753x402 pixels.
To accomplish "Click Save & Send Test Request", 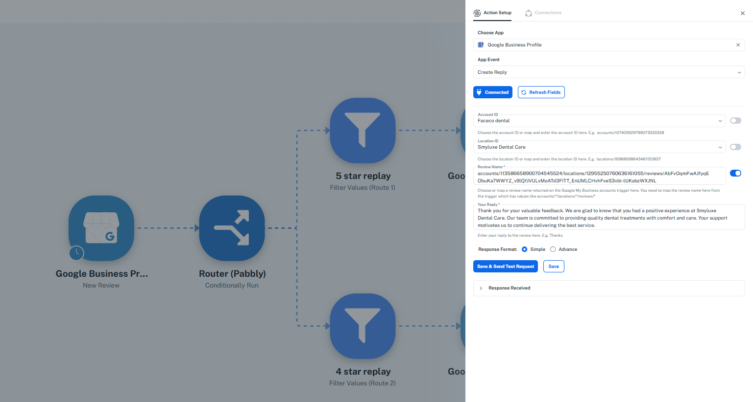I will (x=506, y=267).
